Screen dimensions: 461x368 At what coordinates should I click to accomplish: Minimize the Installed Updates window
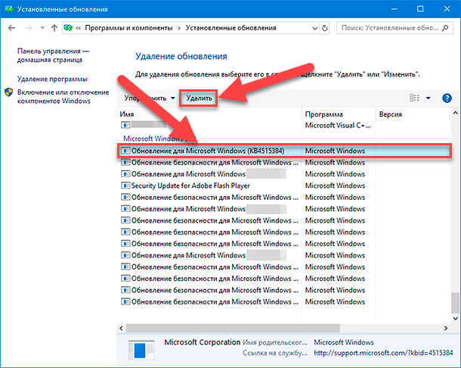(x=394, y=9)
